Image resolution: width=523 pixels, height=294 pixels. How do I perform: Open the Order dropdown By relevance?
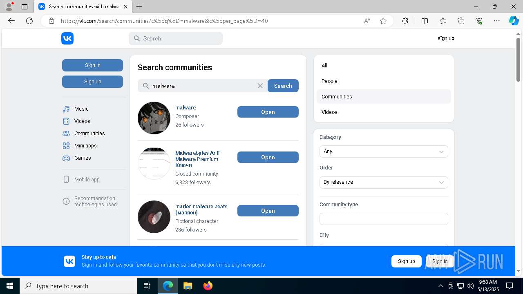384,182
